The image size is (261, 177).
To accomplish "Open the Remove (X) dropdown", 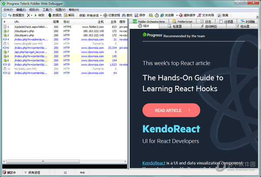I will 30,15.
